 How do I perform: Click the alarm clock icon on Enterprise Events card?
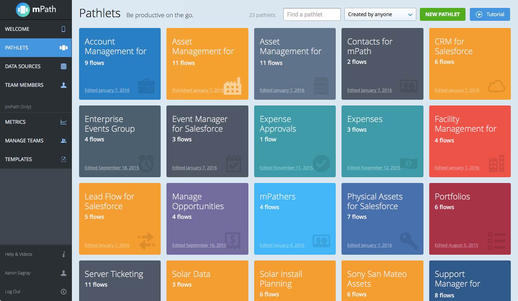pyautogui.click(x=146, y=163)
